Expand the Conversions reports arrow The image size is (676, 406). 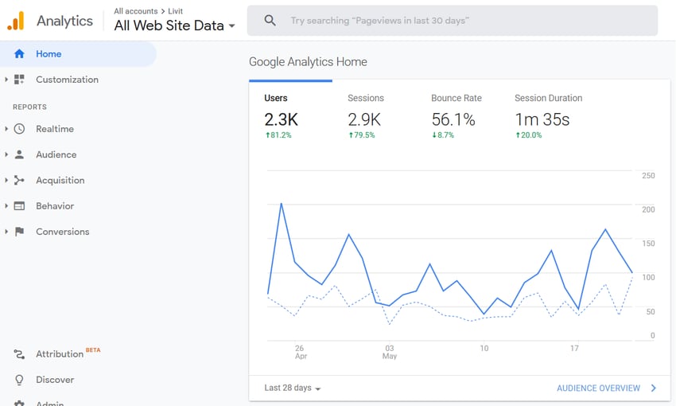(x=6, y=232)
